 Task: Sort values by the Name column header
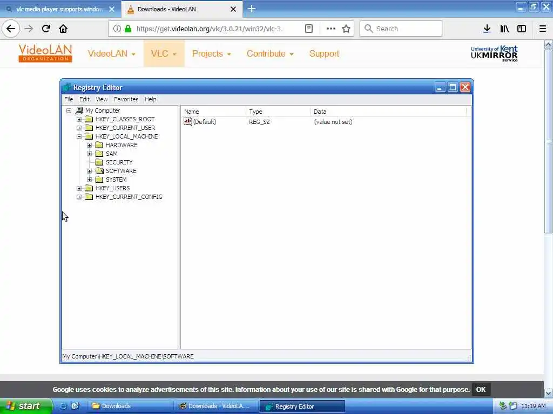[x=213, y=112]
